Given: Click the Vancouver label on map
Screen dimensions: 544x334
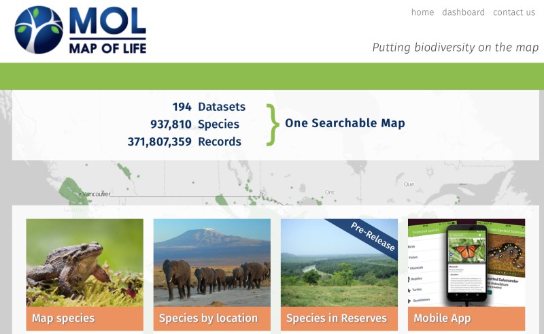Looking at the screenshot, I should (x=97, y=194).
